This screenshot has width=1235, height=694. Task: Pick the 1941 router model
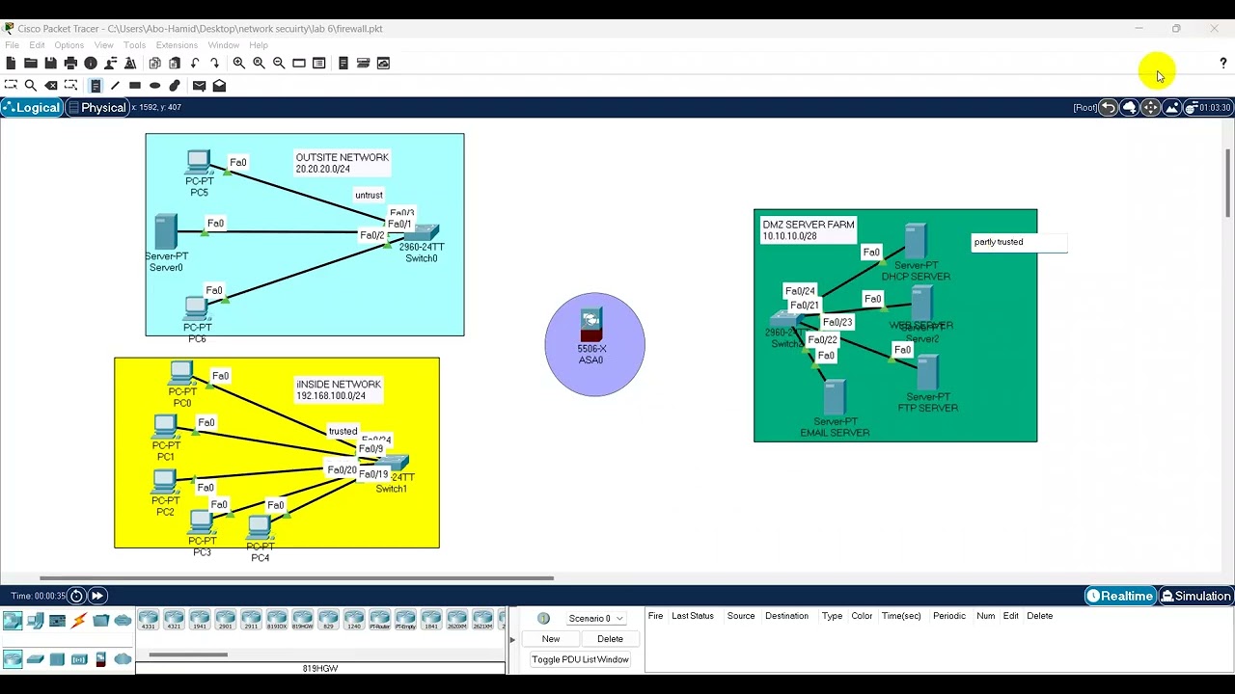coord(200,620)
